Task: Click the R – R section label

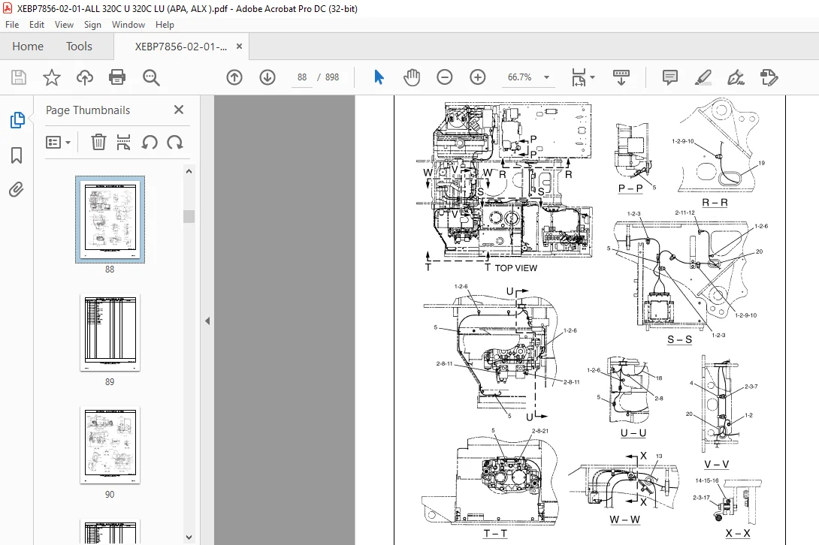Action: 715,203
